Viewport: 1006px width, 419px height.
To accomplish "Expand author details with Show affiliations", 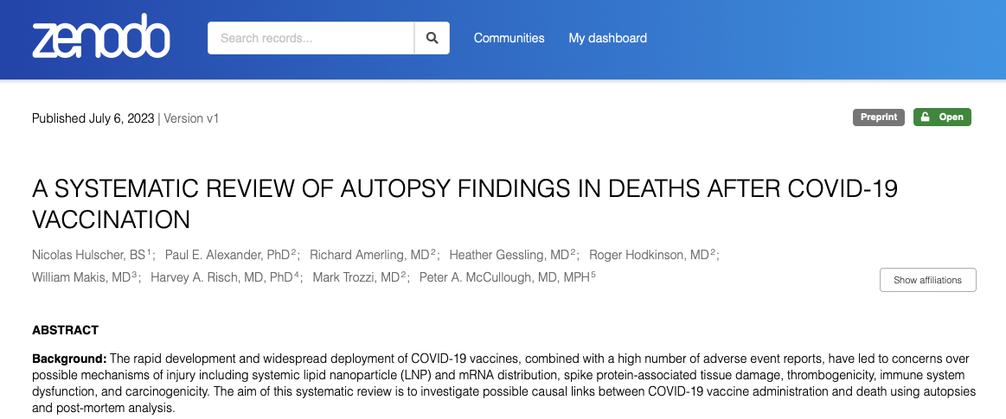I will (x=928, y=280).
